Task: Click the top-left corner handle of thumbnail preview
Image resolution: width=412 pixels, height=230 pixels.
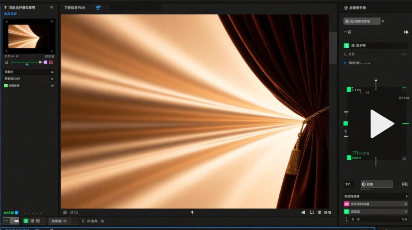Action: tap(6, 21)
